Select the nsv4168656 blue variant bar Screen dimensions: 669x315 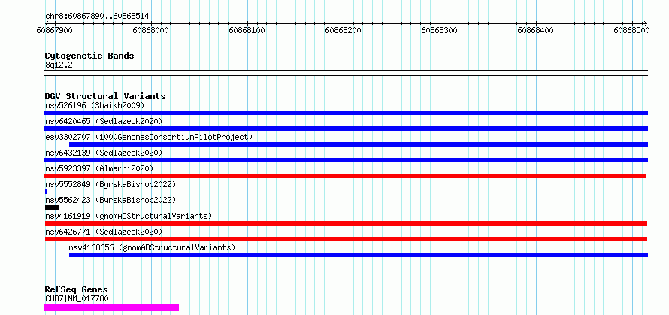point(359,255)
